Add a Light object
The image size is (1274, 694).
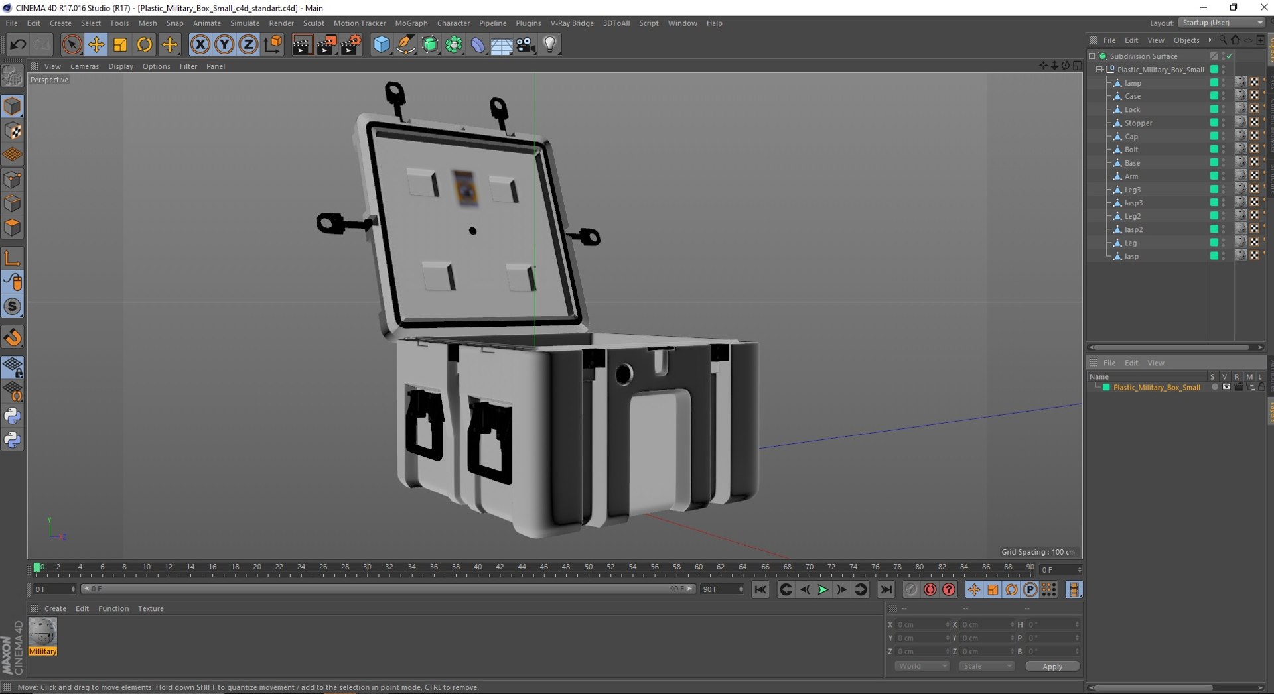(550, 44)
